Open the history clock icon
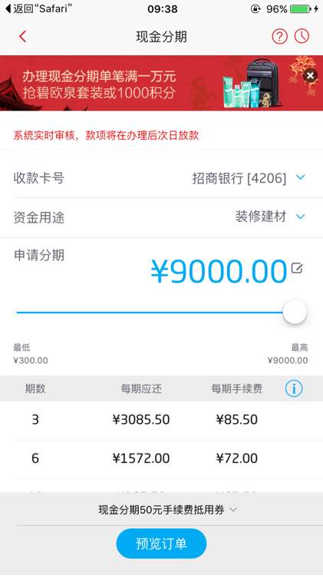This screenshot has width=323, height=576. (x=302, y=36)
